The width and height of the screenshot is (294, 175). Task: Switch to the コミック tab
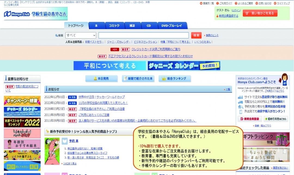[114, 26]
